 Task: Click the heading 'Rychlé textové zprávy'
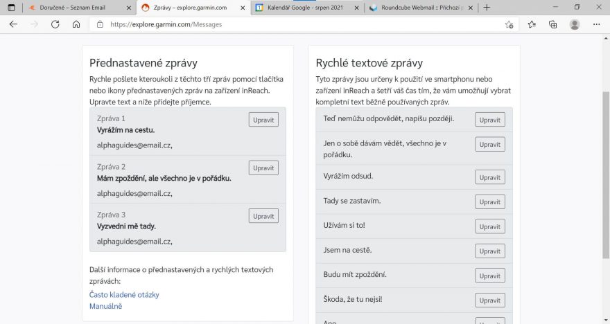[369, 63]
